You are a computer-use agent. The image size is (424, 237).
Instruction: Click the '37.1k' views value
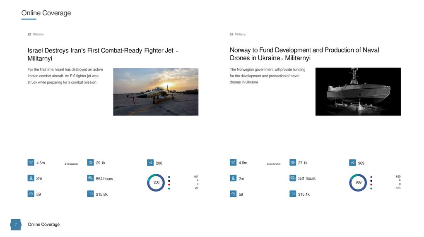303,163
